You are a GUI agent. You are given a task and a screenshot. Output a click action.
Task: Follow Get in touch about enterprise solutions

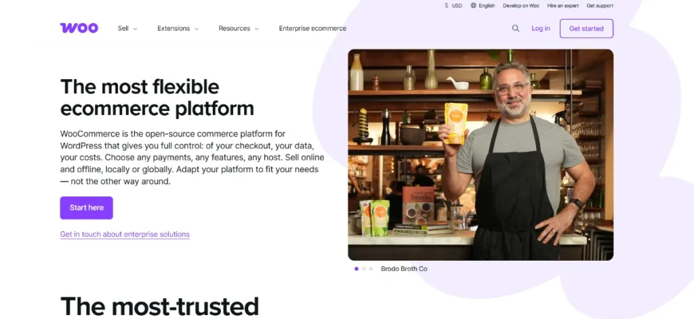click(125, 234)
